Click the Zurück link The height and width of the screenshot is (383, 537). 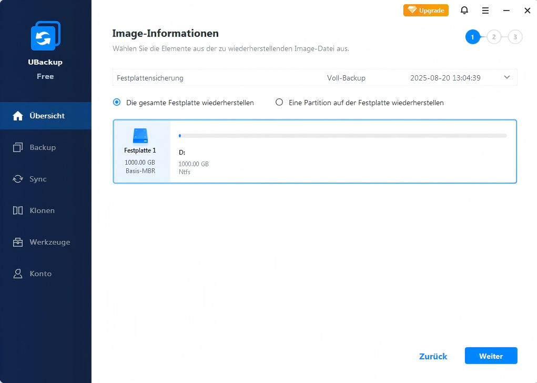[433, 356]
